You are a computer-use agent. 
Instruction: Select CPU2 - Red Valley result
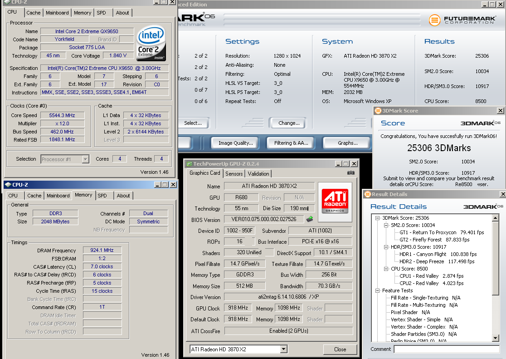pos(432,283)
